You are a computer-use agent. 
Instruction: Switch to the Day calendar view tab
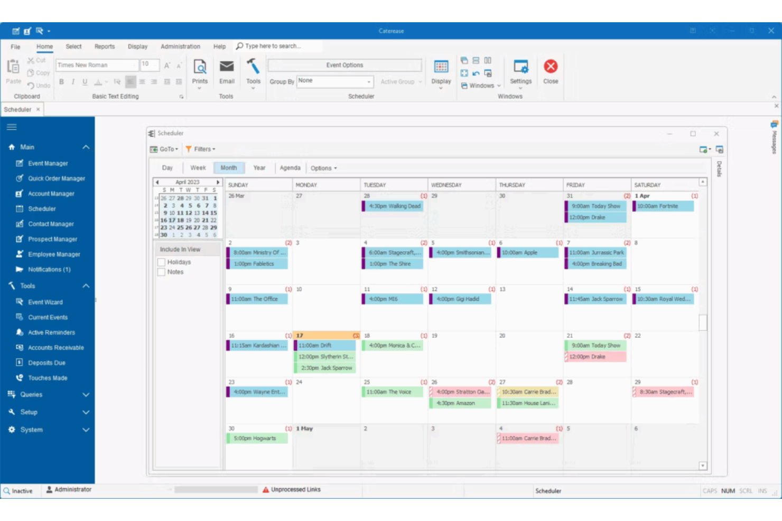[167, 168]
